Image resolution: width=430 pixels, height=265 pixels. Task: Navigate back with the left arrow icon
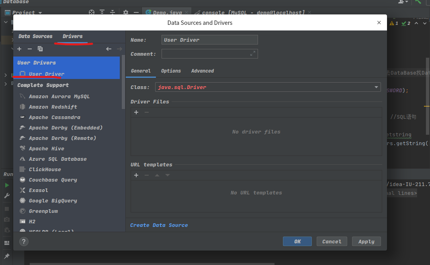(x=109, y=49)
